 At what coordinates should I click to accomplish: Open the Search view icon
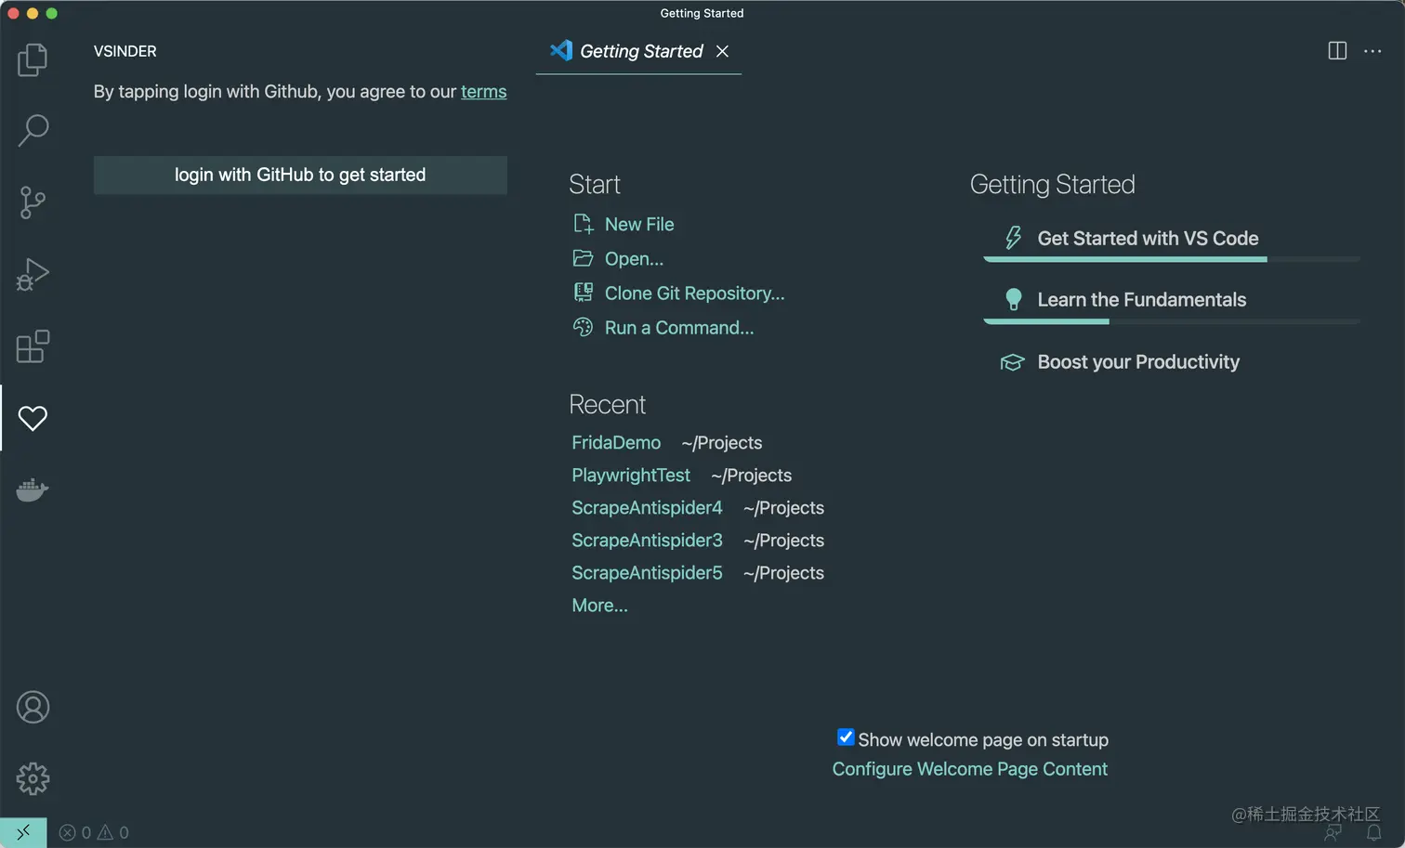pos(33,130)
